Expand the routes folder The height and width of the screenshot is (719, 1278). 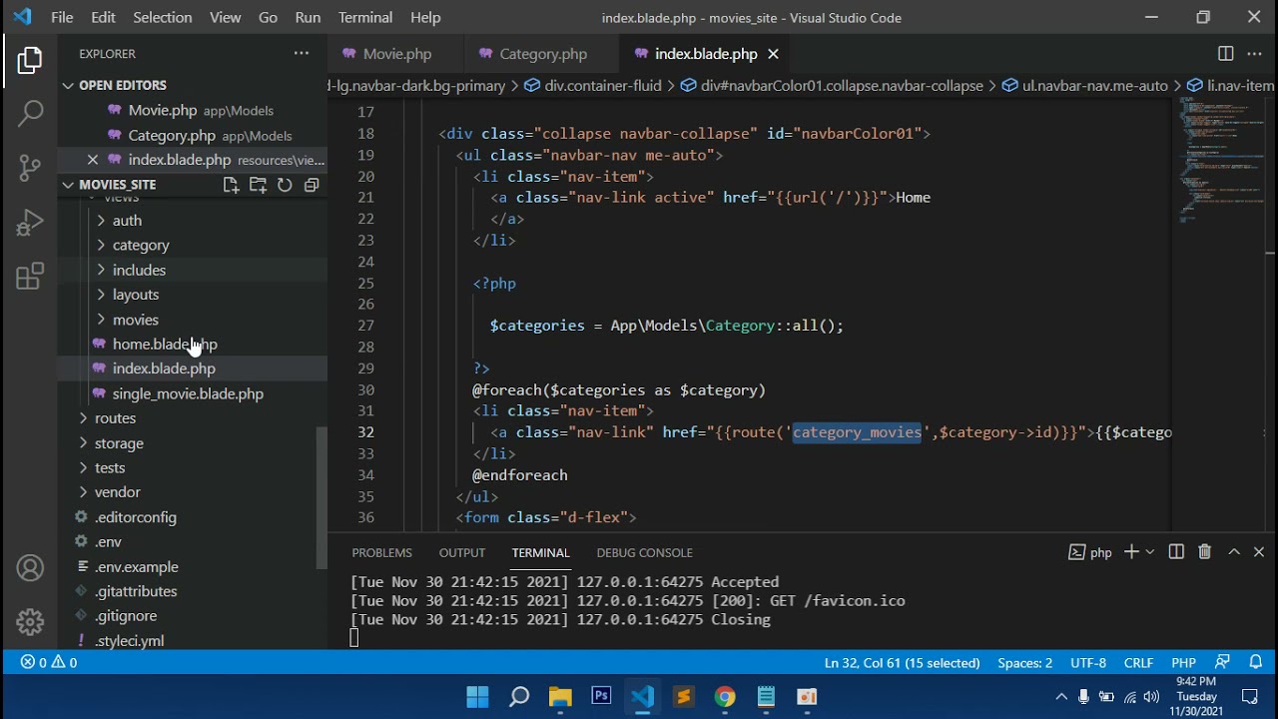(x=115, y=418)
